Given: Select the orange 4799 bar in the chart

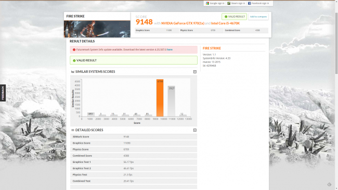Looking at the screenshot, I should tap(160, 98).
